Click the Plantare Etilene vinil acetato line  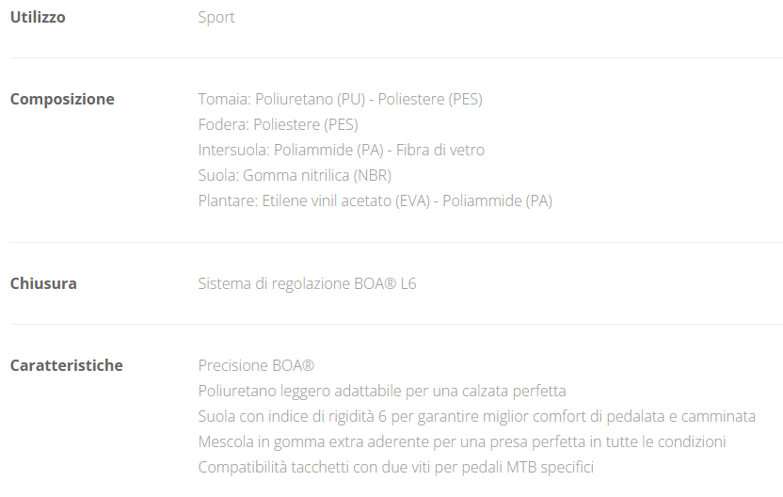pyautogui.click(x=375, y=200)
